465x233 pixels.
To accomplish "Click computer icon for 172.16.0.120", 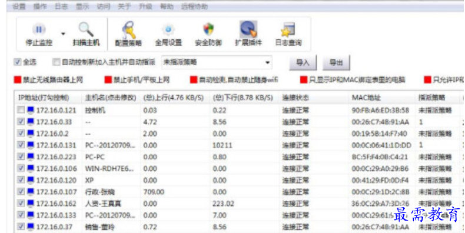I will coord(31,180).
